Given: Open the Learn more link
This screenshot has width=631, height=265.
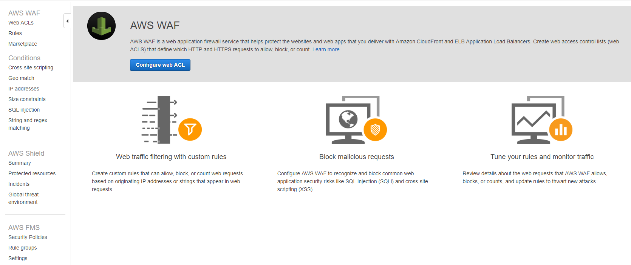Looking at the screenshot, I should point(326,49).
